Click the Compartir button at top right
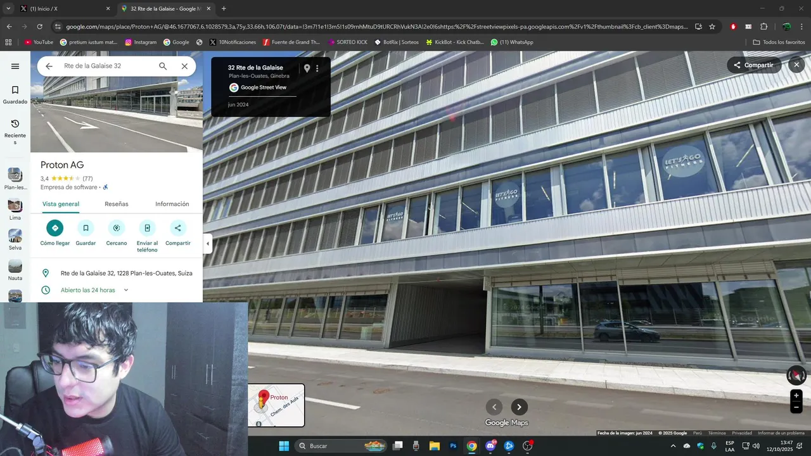 [x=754, y=65]
